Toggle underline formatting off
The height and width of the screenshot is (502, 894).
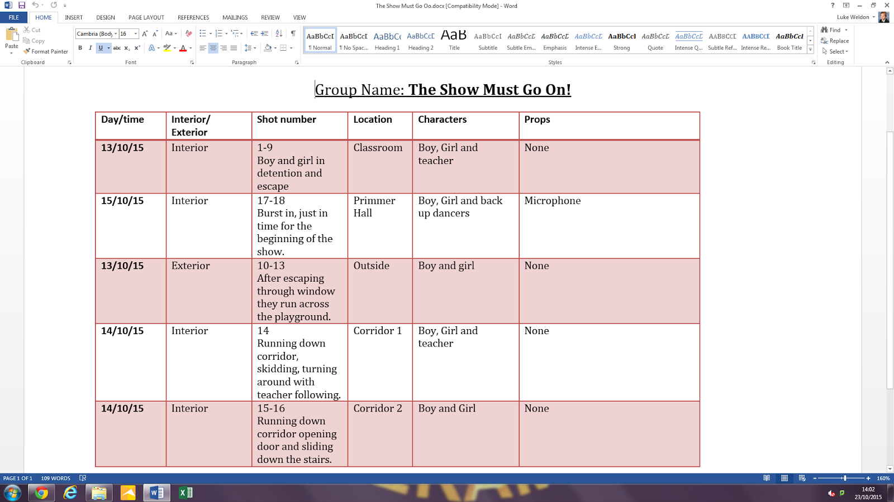[x=101, y=47]
